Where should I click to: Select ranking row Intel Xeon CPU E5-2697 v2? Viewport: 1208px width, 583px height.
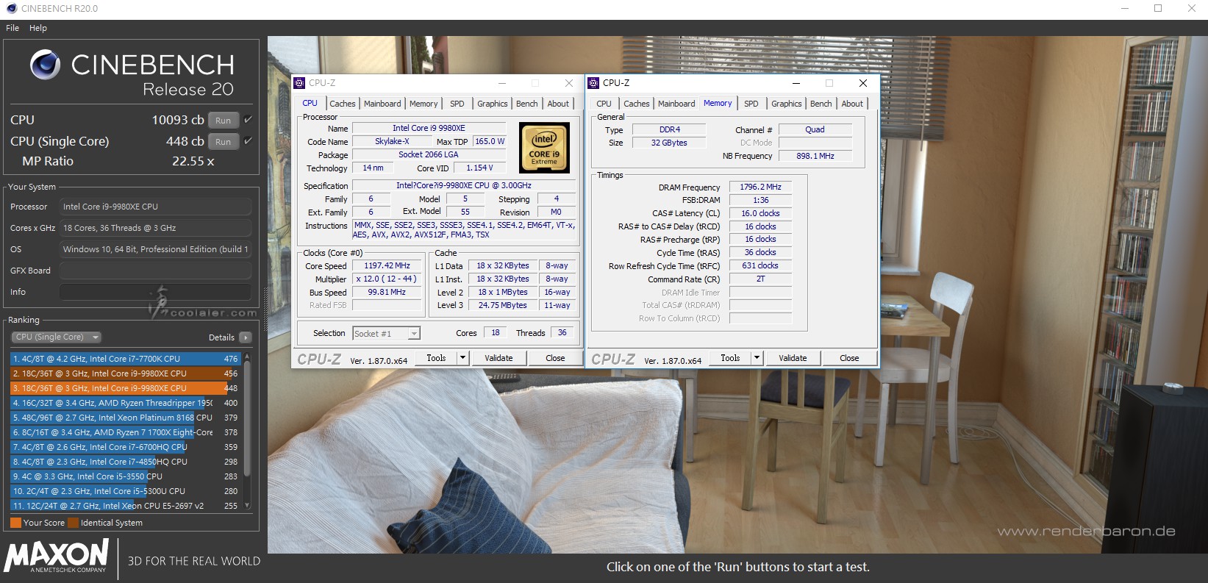pyautogui.click(x=125, y=506)
